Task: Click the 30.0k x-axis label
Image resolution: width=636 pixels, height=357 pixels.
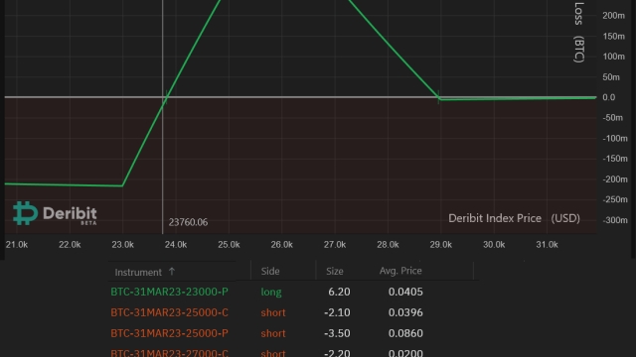Action: click(494, 245)
